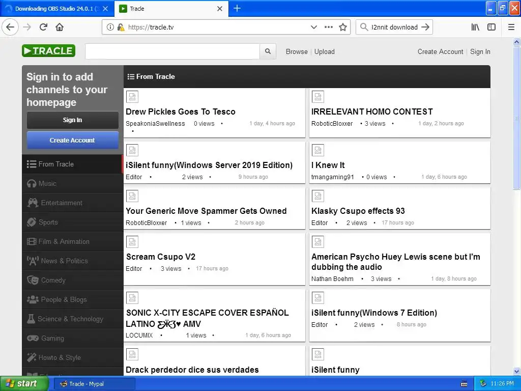Viewport: 521px width, 391px height.
Task: Open Your Generic Move Spammer Gets Owned
Action: coord(206,211)
